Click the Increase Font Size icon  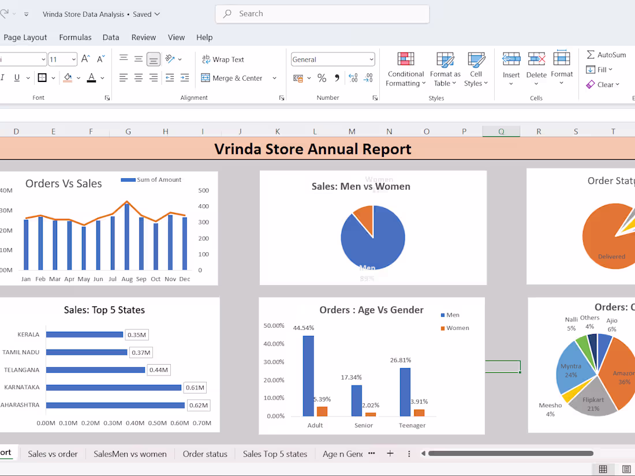[85, 59]
